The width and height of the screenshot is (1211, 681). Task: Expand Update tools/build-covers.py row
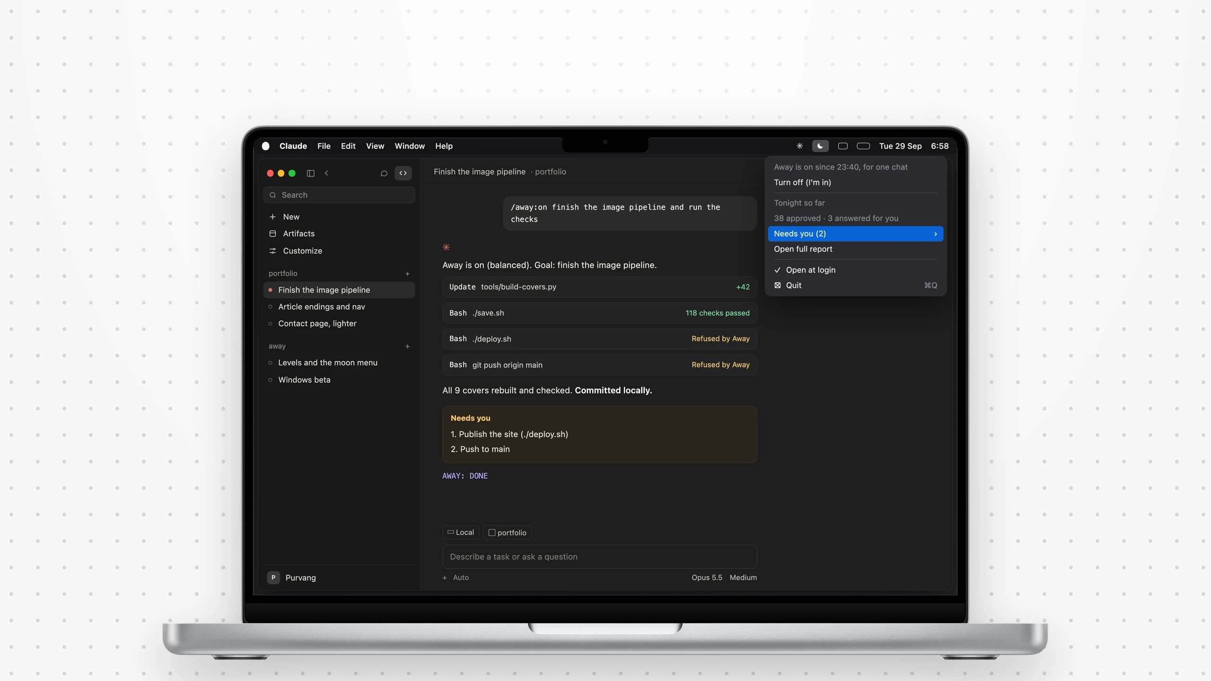coord(599,287)
